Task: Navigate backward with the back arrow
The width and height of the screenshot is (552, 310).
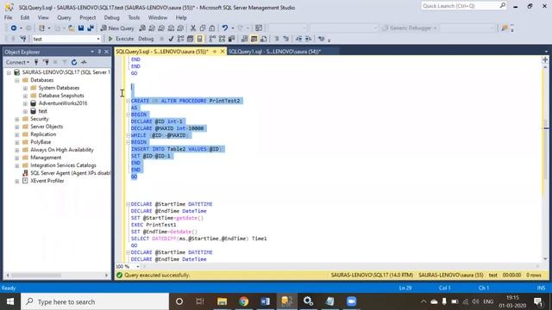Action: [x=14, y=28]
